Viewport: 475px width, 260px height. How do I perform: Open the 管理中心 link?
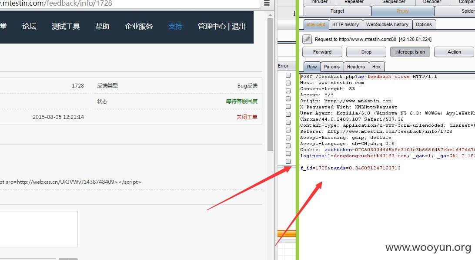click(212, 27)
